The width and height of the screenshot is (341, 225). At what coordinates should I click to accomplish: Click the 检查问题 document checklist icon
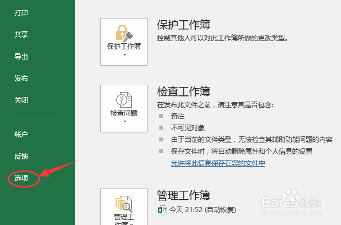tap(124, 100)
